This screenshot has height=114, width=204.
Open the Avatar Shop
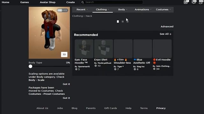[x=47, y=2]
